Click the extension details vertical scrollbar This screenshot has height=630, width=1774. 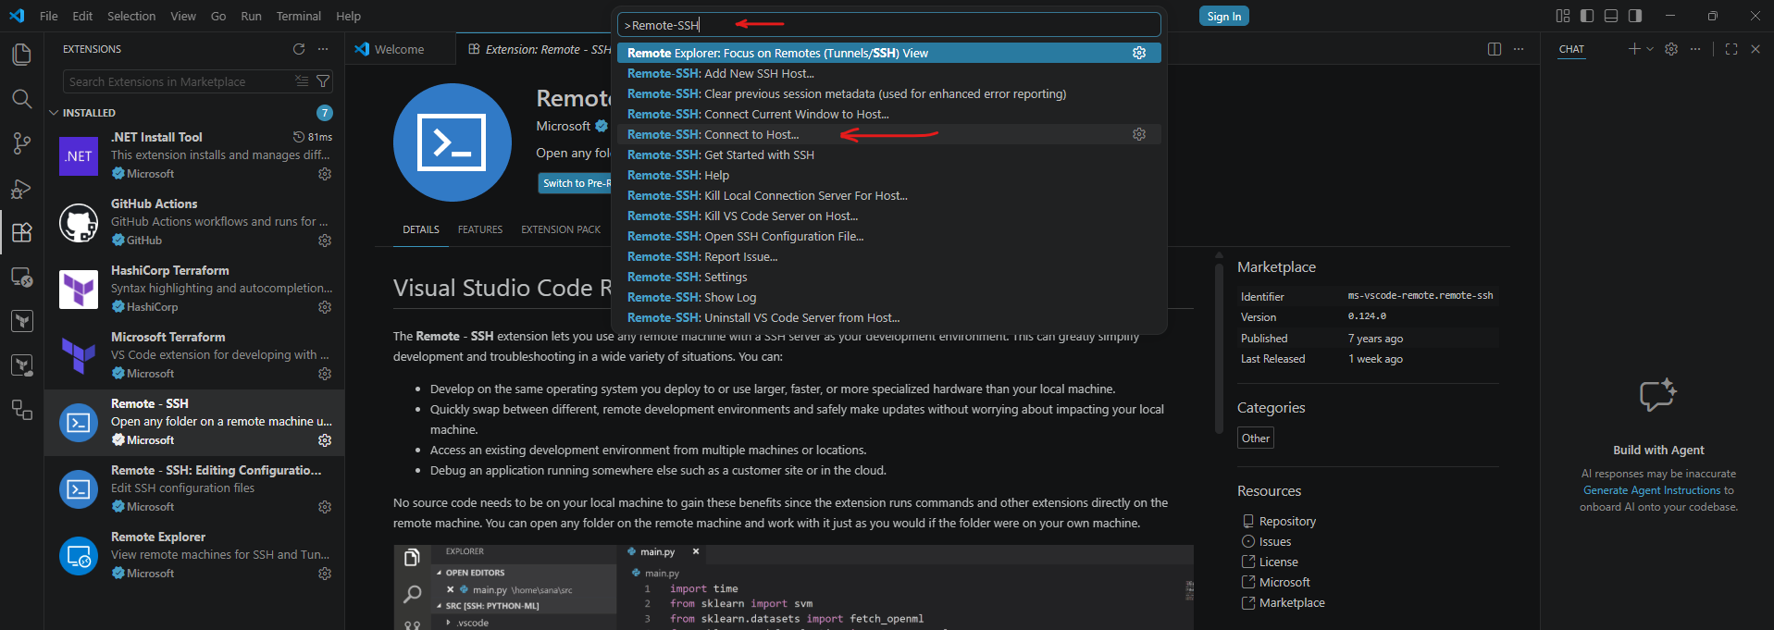[1219, 347]
